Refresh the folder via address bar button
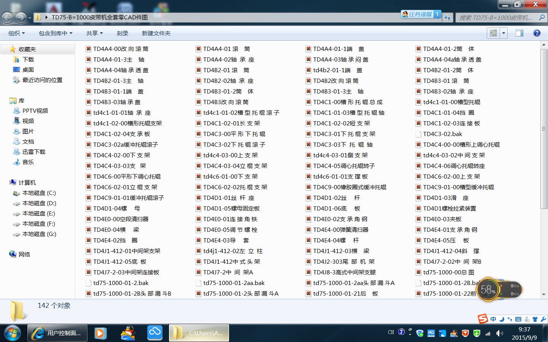 (448, 17)
